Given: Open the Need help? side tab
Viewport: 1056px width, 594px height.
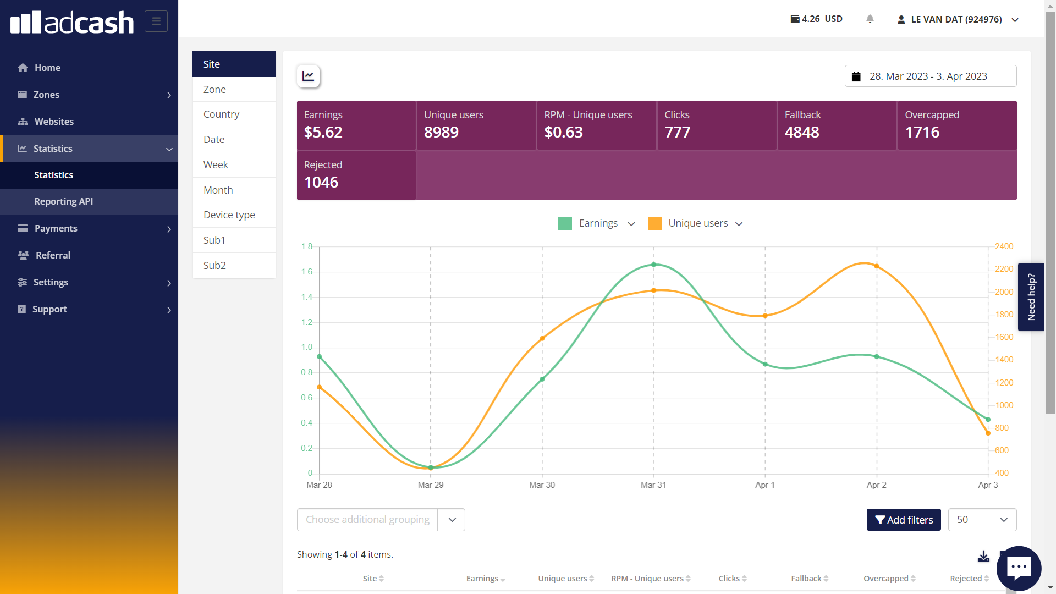Looking at the screenshot, I should click(1031, 297).
